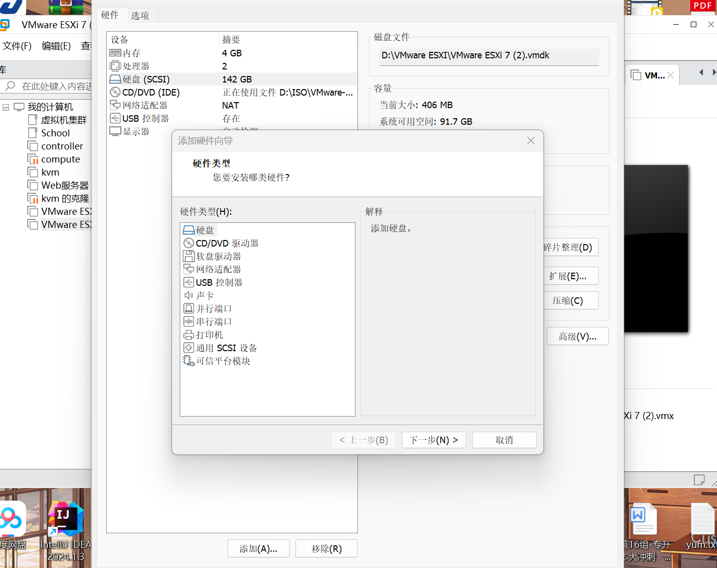Image resolution: width=717 pixels, height=568 pixels.
Task: Select controller VM in library tree
Action: pyautogui.click(x=62, y=146)
